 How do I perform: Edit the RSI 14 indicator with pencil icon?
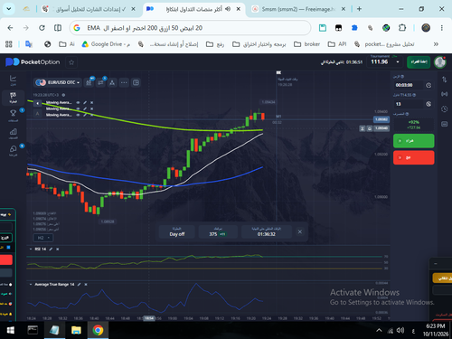tap(51, 250)
